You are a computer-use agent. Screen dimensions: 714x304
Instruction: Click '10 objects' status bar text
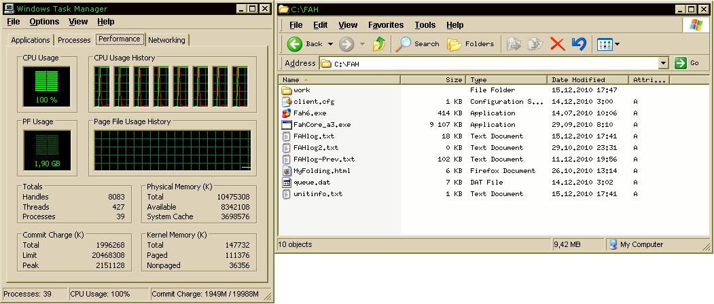[x=295, y=245]
